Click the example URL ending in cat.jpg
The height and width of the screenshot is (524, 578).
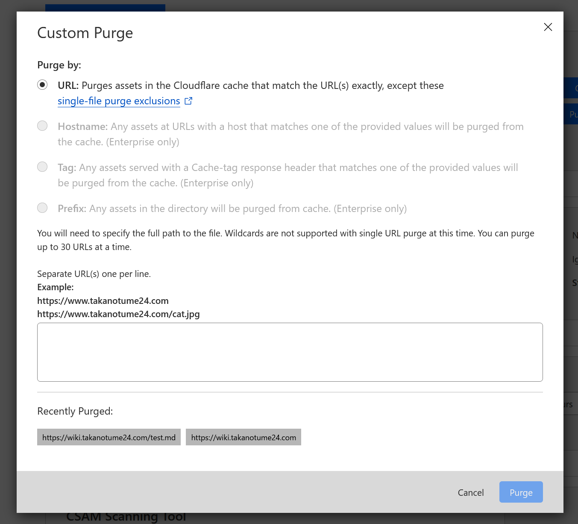(x=118, y=314)
